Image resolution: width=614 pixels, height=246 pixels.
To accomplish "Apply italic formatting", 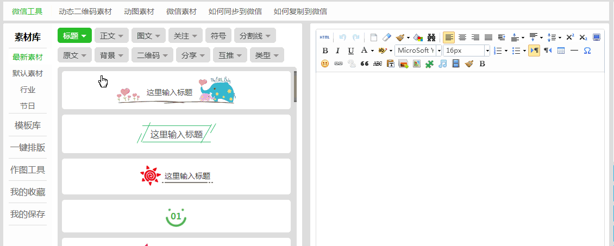I will [337, 51].
